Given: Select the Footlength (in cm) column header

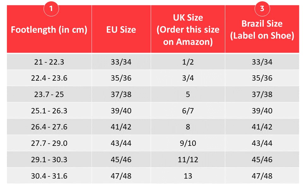Looking at the screenshot, I should [49, 30].
